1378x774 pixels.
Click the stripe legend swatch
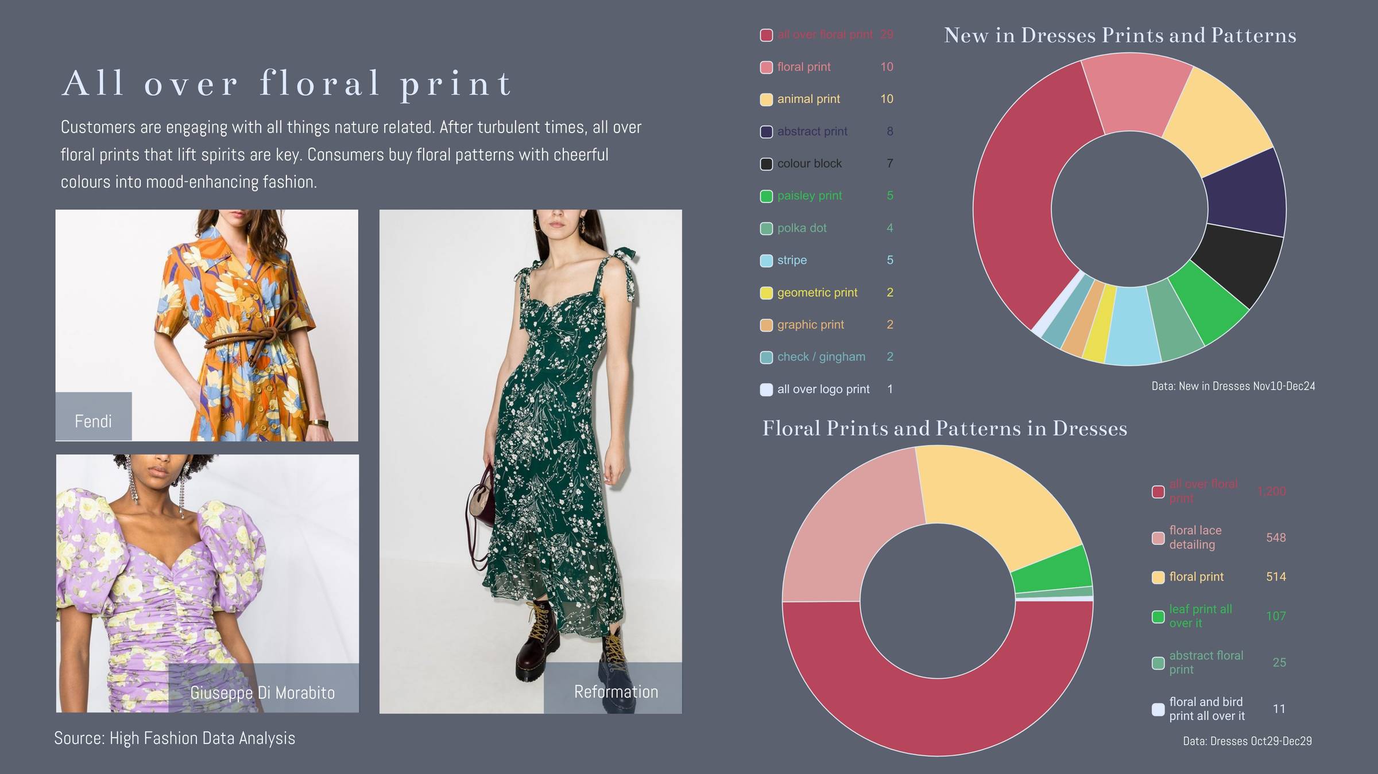[766, 260]
